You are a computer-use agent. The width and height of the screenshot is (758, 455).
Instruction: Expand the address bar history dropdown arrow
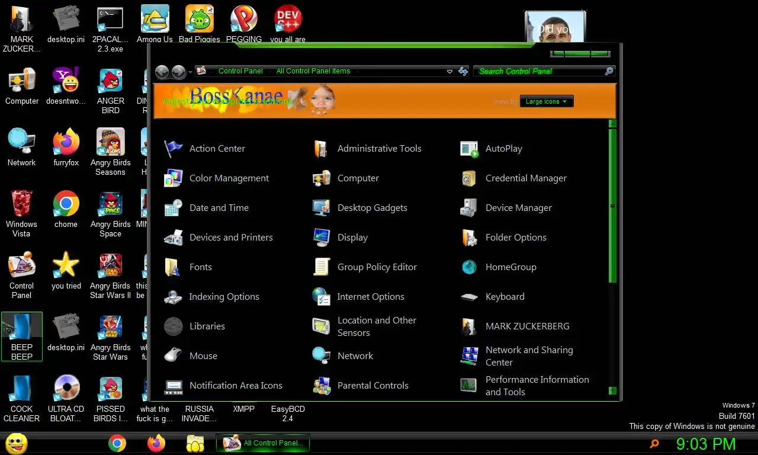point(449,71)
